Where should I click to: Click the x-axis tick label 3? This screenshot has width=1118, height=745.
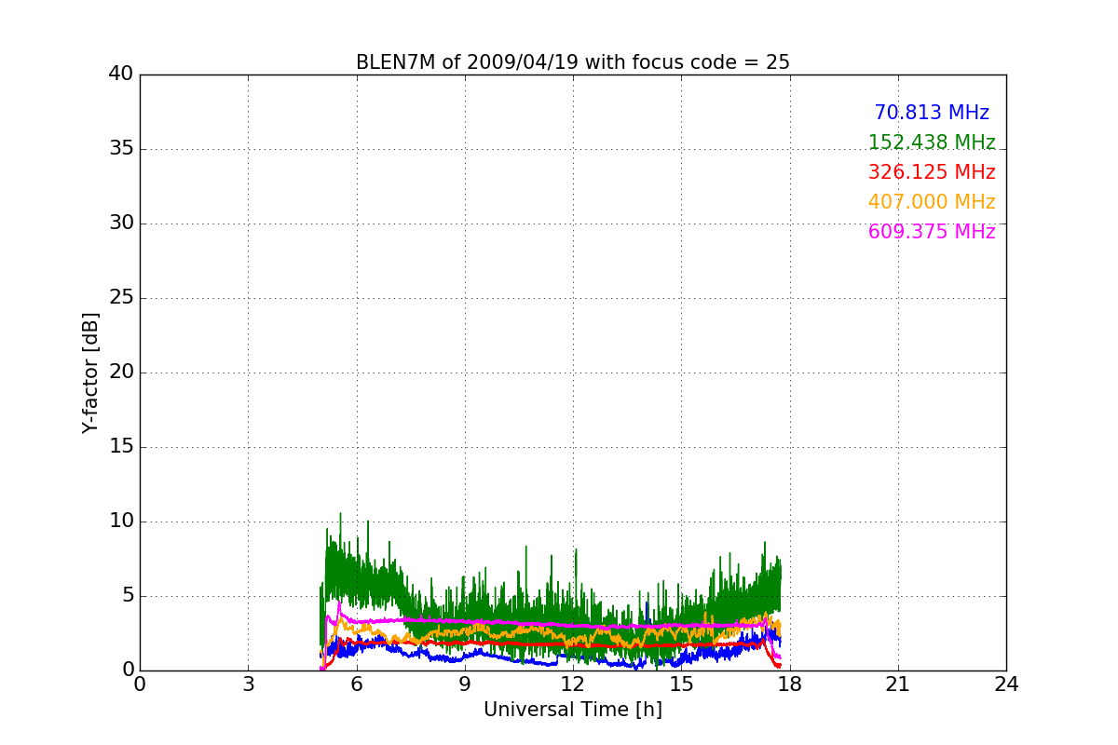248,684
